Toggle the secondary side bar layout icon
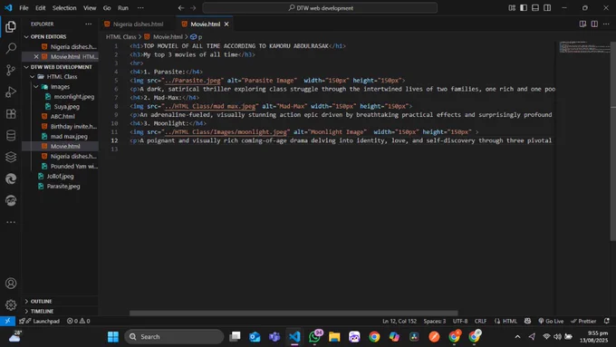The height and width of the screenshot is (347, 616). 547,8
